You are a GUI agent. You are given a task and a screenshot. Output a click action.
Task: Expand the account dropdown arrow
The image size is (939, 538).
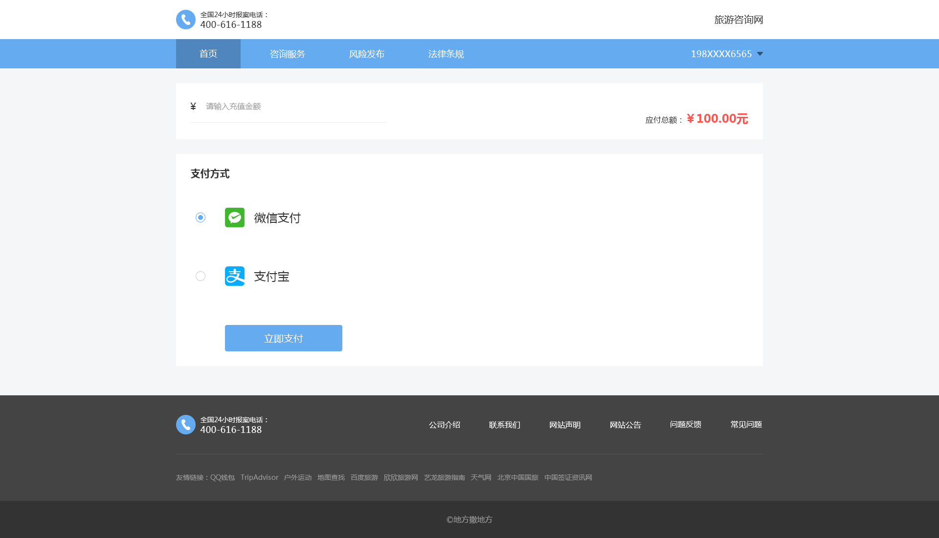coord(760,54)
